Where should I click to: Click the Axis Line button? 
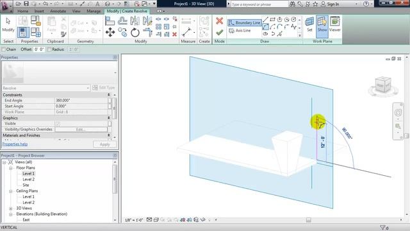[240, 31]
